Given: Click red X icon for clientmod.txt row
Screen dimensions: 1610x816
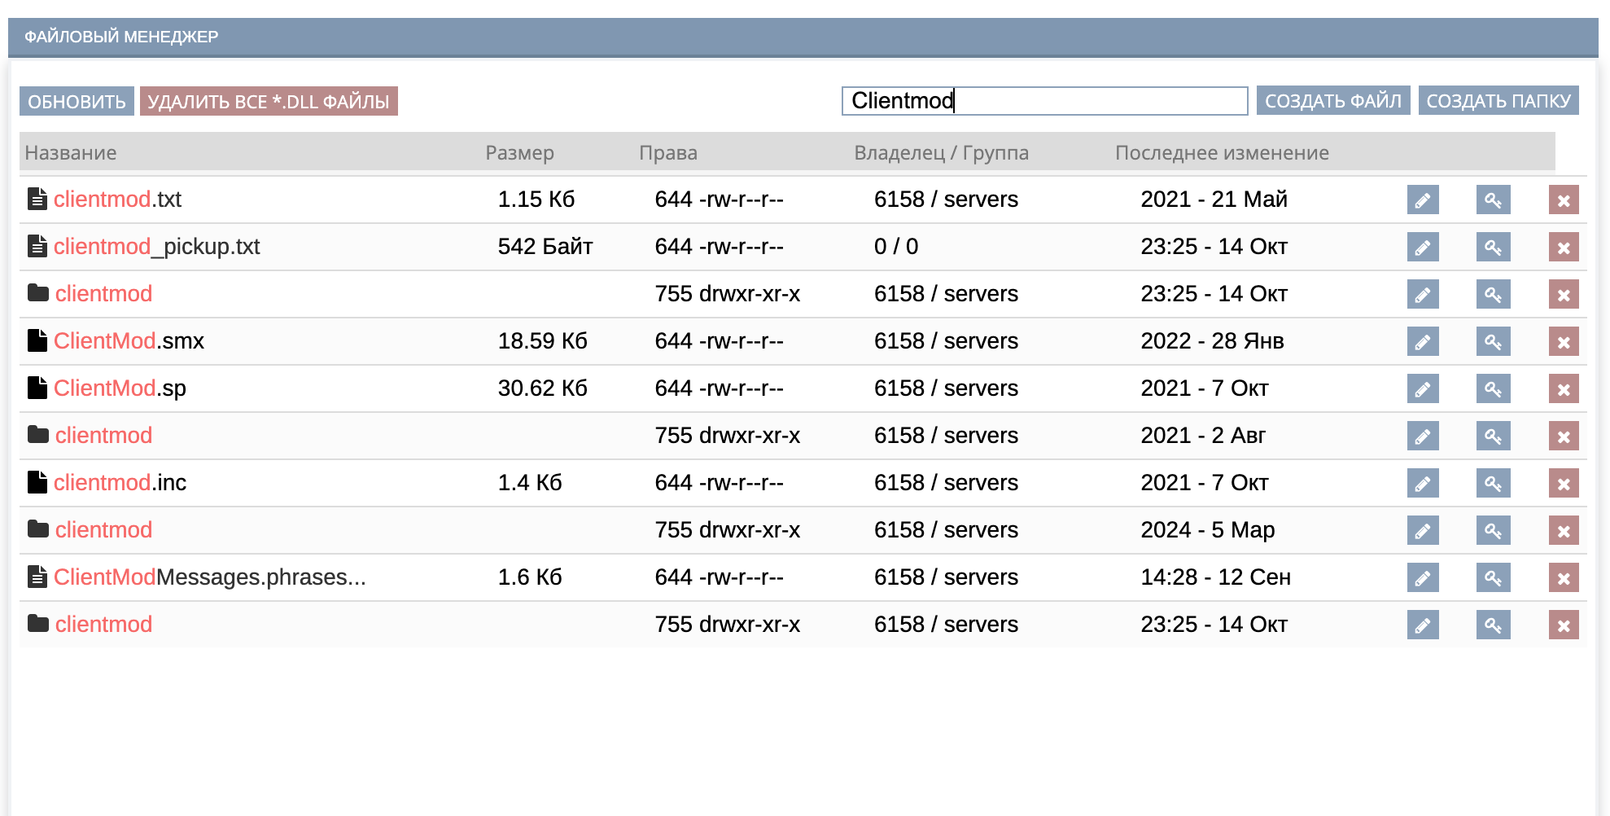Looking at the screenshot, I should 1563,200.
